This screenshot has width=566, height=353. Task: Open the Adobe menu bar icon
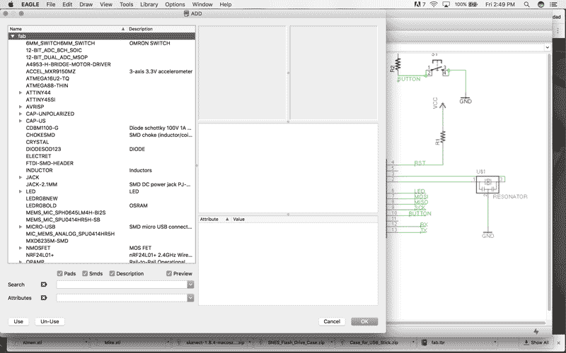420,4
